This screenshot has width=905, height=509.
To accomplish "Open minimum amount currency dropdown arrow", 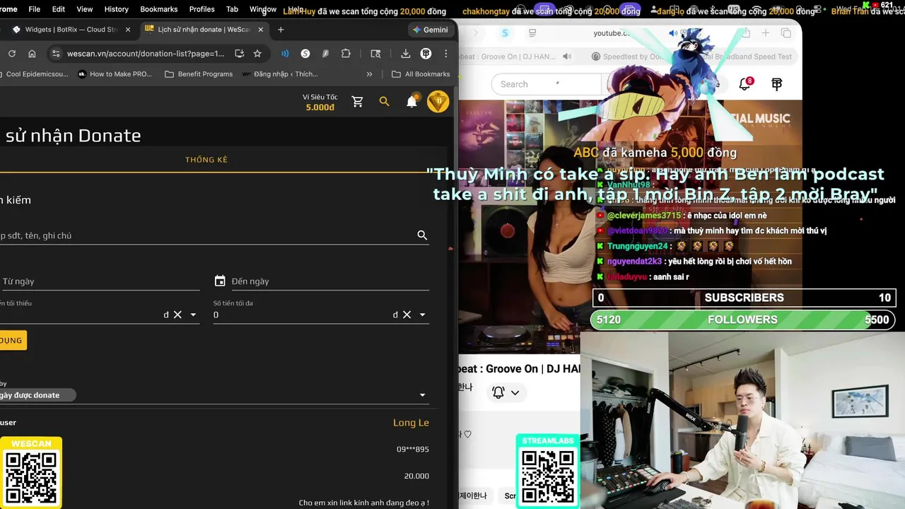I will 193,315.
